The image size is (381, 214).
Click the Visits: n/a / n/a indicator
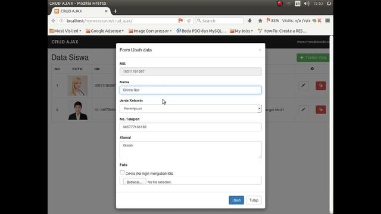pos(296,21)
